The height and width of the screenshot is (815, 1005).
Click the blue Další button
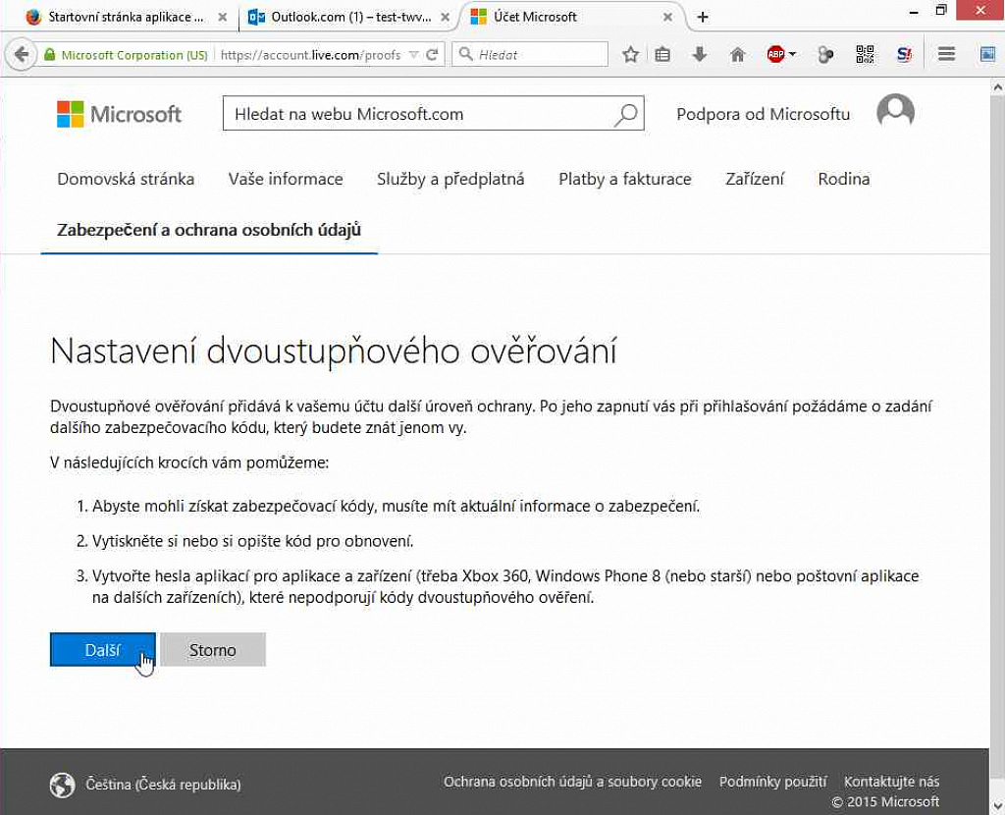[102, 650]
